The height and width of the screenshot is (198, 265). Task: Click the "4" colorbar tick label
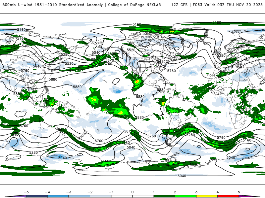(218, 192)
